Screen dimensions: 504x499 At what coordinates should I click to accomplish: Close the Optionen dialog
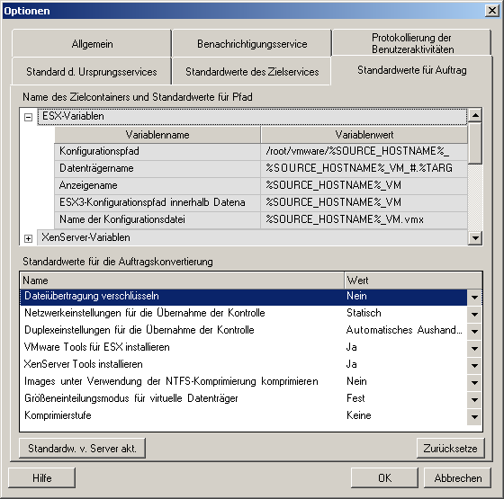pos(492,11)
